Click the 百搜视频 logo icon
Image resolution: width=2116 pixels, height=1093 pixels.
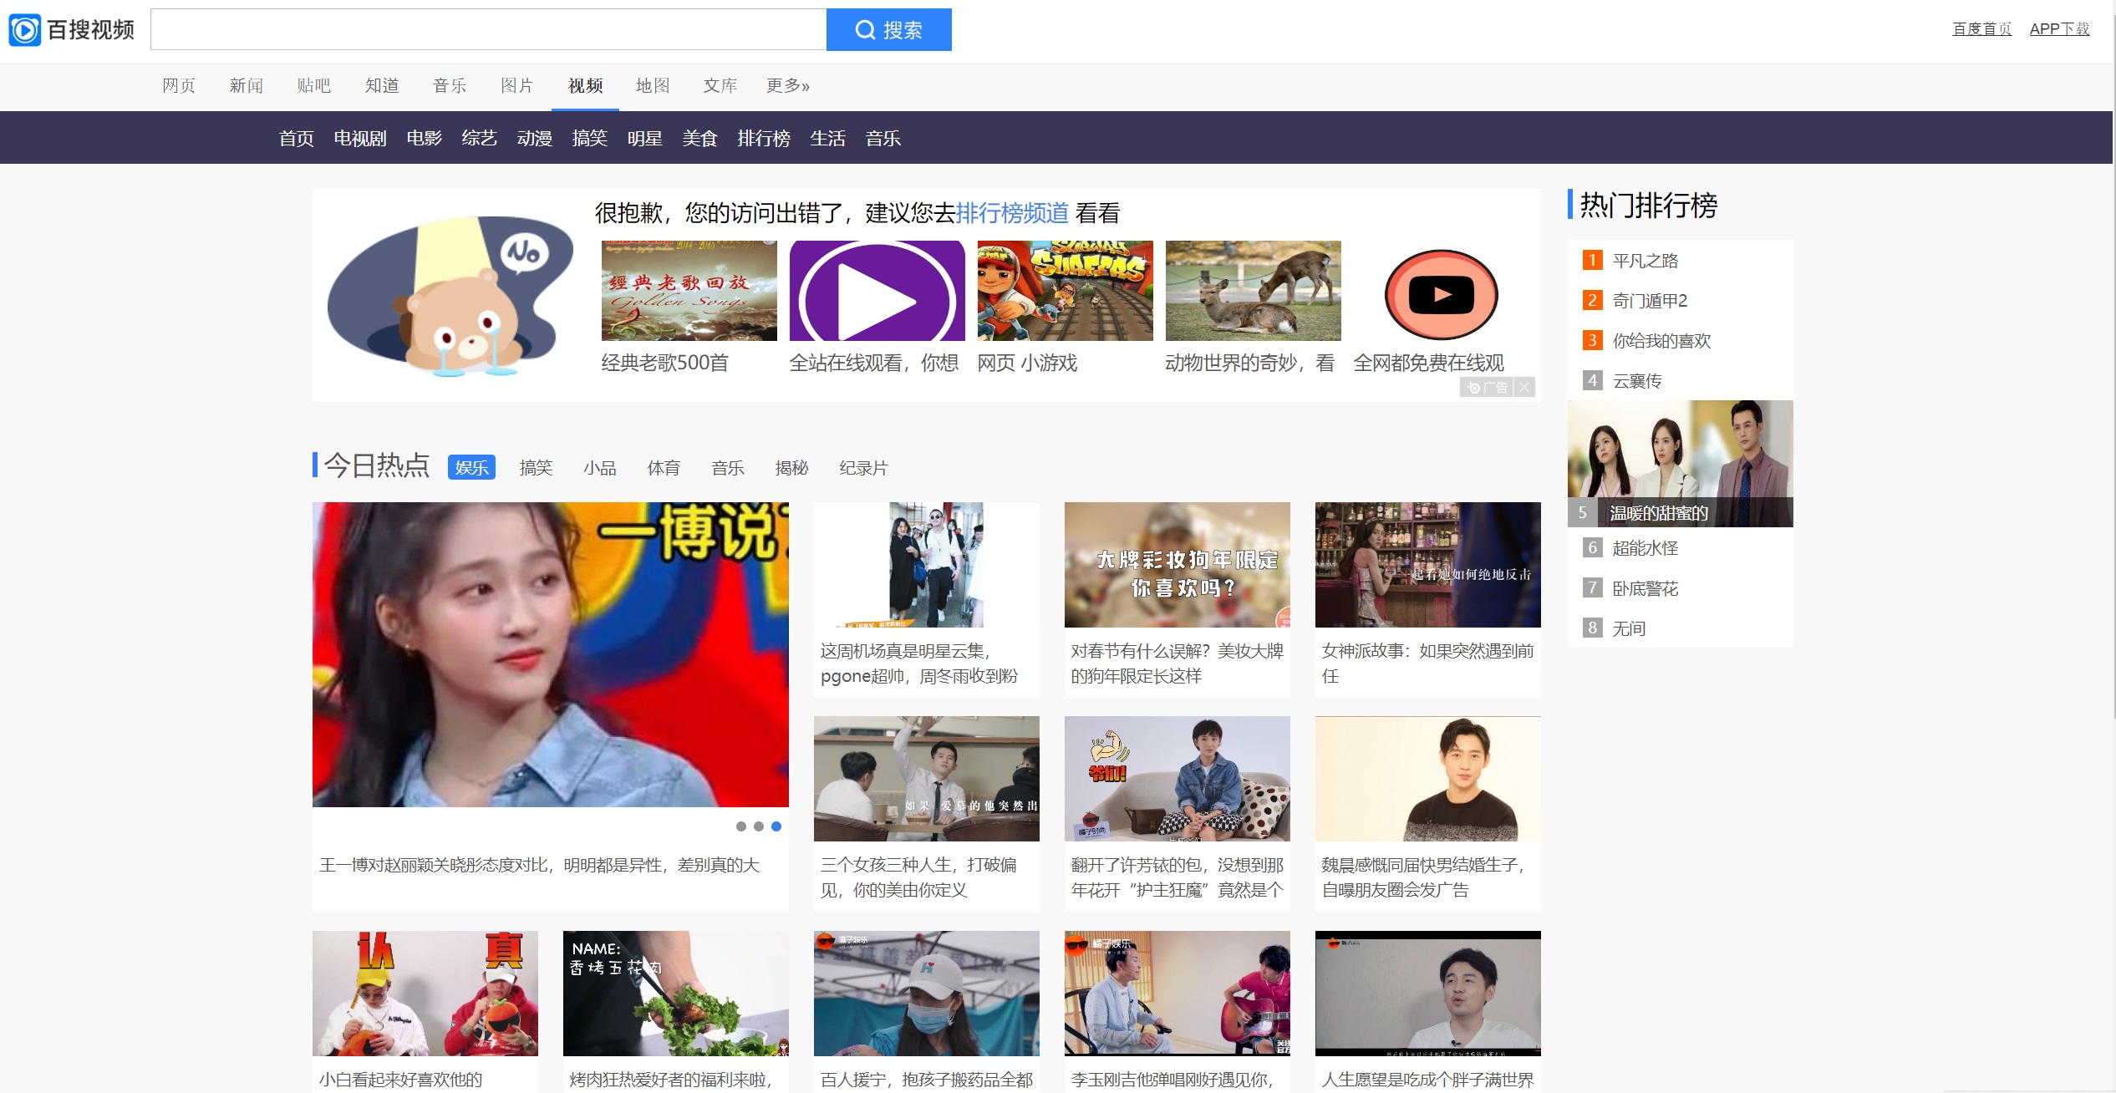pyautogui.click(x=25, y=30)
